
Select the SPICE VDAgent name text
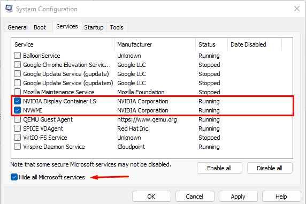point(43,129)
